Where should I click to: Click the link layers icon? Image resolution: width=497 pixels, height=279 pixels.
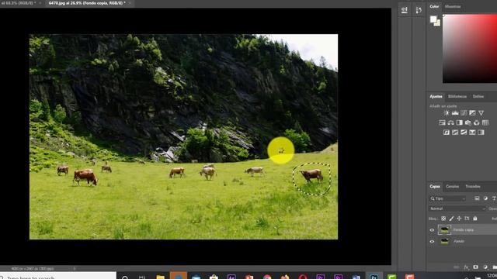(457, 267)
